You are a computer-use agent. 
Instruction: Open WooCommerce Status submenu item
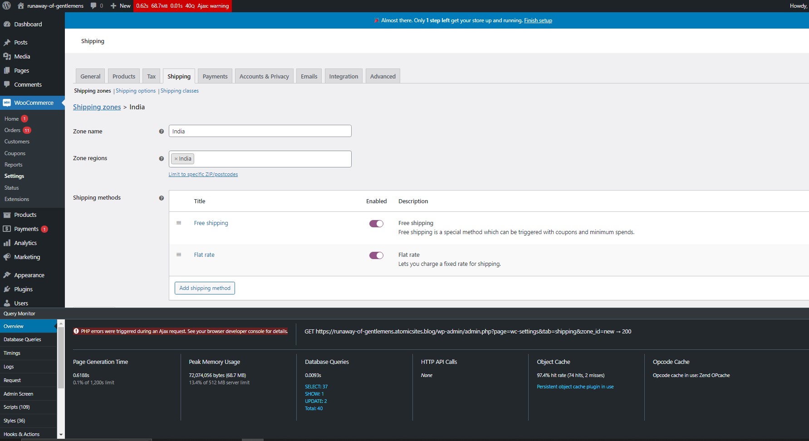12,188
